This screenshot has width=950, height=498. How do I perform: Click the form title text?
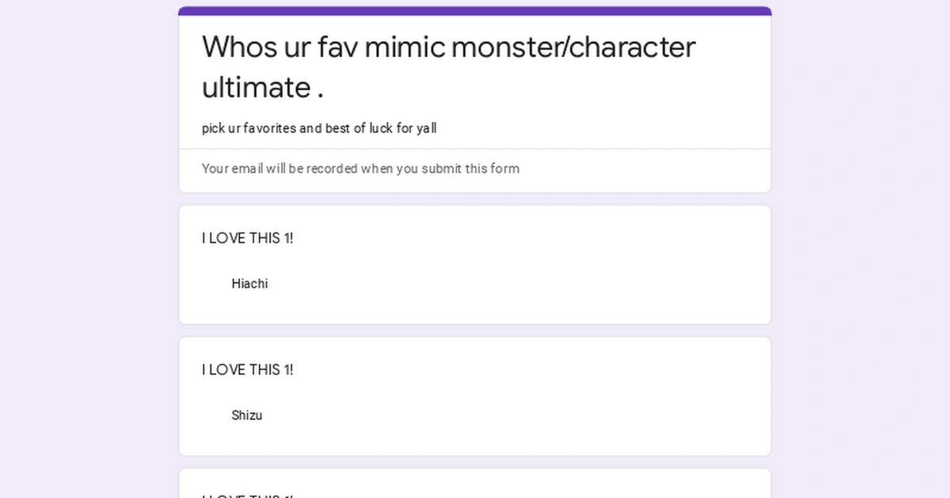click(448, 67)
